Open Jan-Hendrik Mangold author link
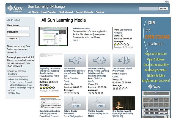The height and width of the screenshot is (118, 176). (x=123, y=31)
